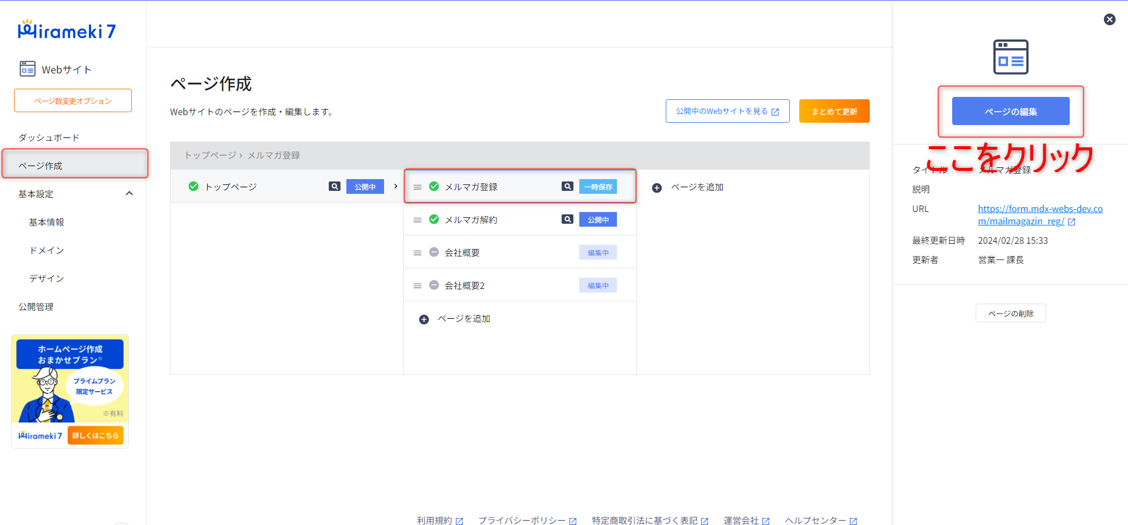Click gray status circle of 会社概要
Viewport: 1128px width, 525px height.
tap(434, 253)
